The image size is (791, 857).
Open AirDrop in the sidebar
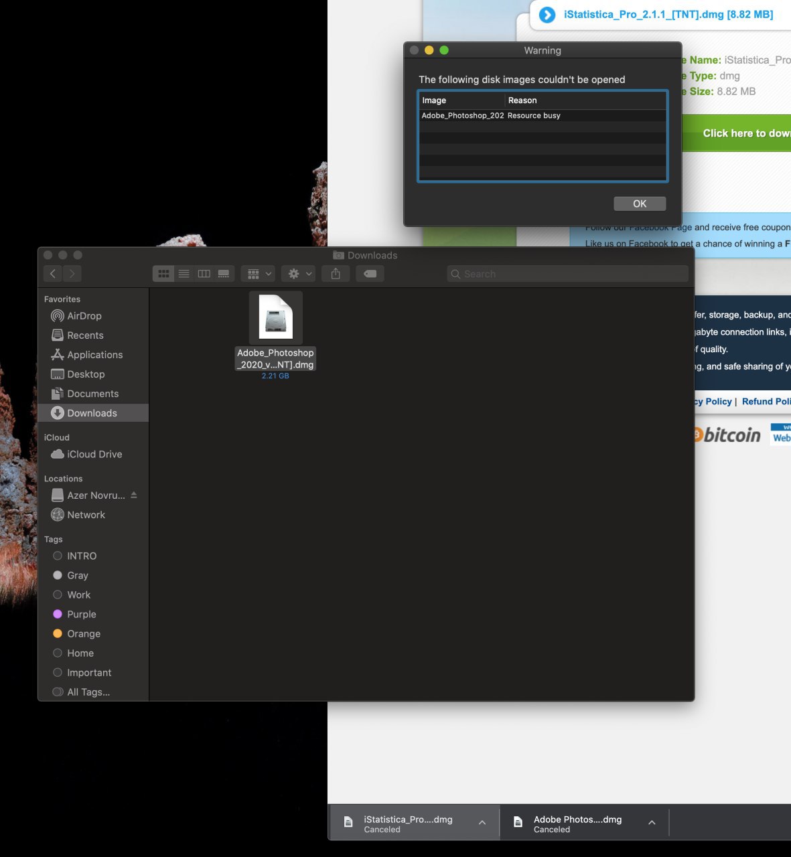pos(93,316)
